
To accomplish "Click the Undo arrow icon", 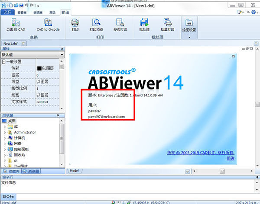I will (26, 6).
